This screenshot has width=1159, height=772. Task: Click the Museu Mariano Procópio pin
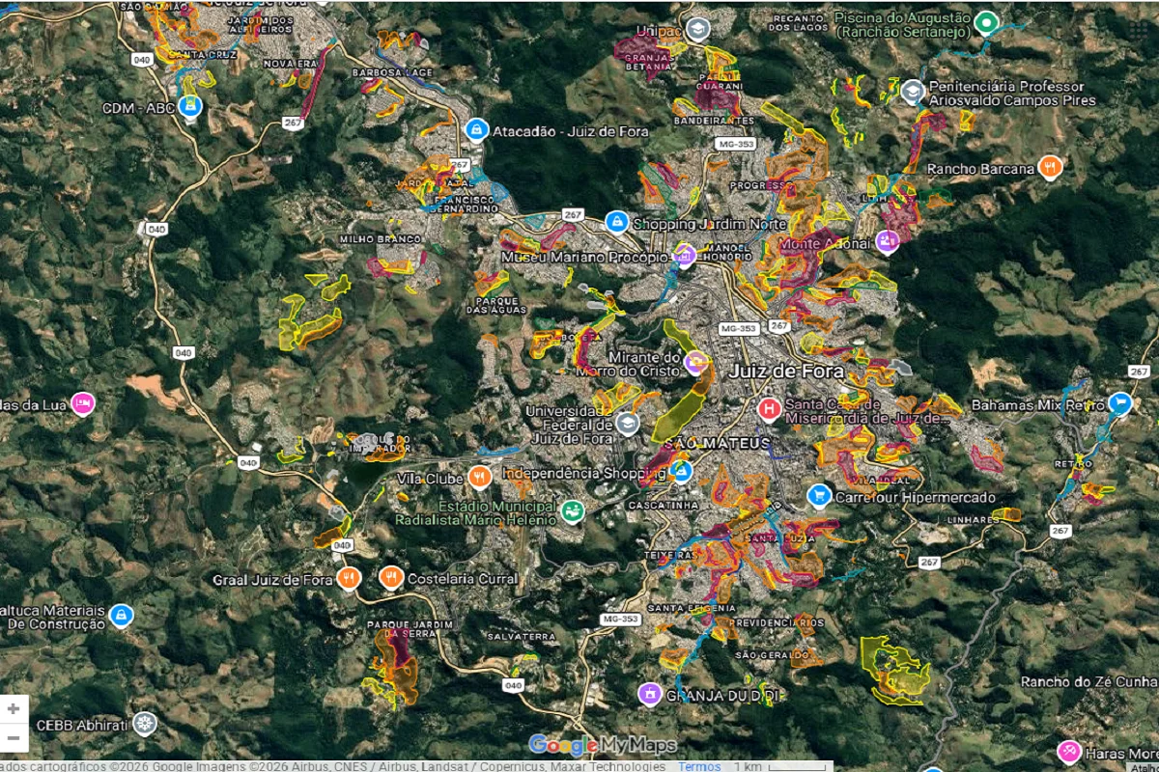pyautogui.click(x=685, y=256)
